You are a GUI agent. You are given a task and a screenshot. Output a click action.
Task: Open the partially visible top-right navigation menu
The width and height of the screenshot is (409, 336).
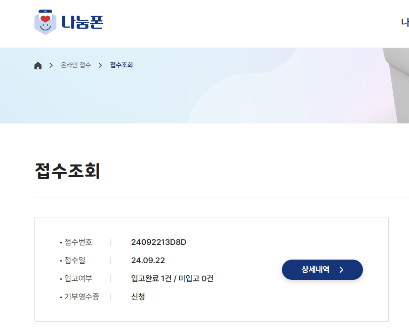coord(405,22)
